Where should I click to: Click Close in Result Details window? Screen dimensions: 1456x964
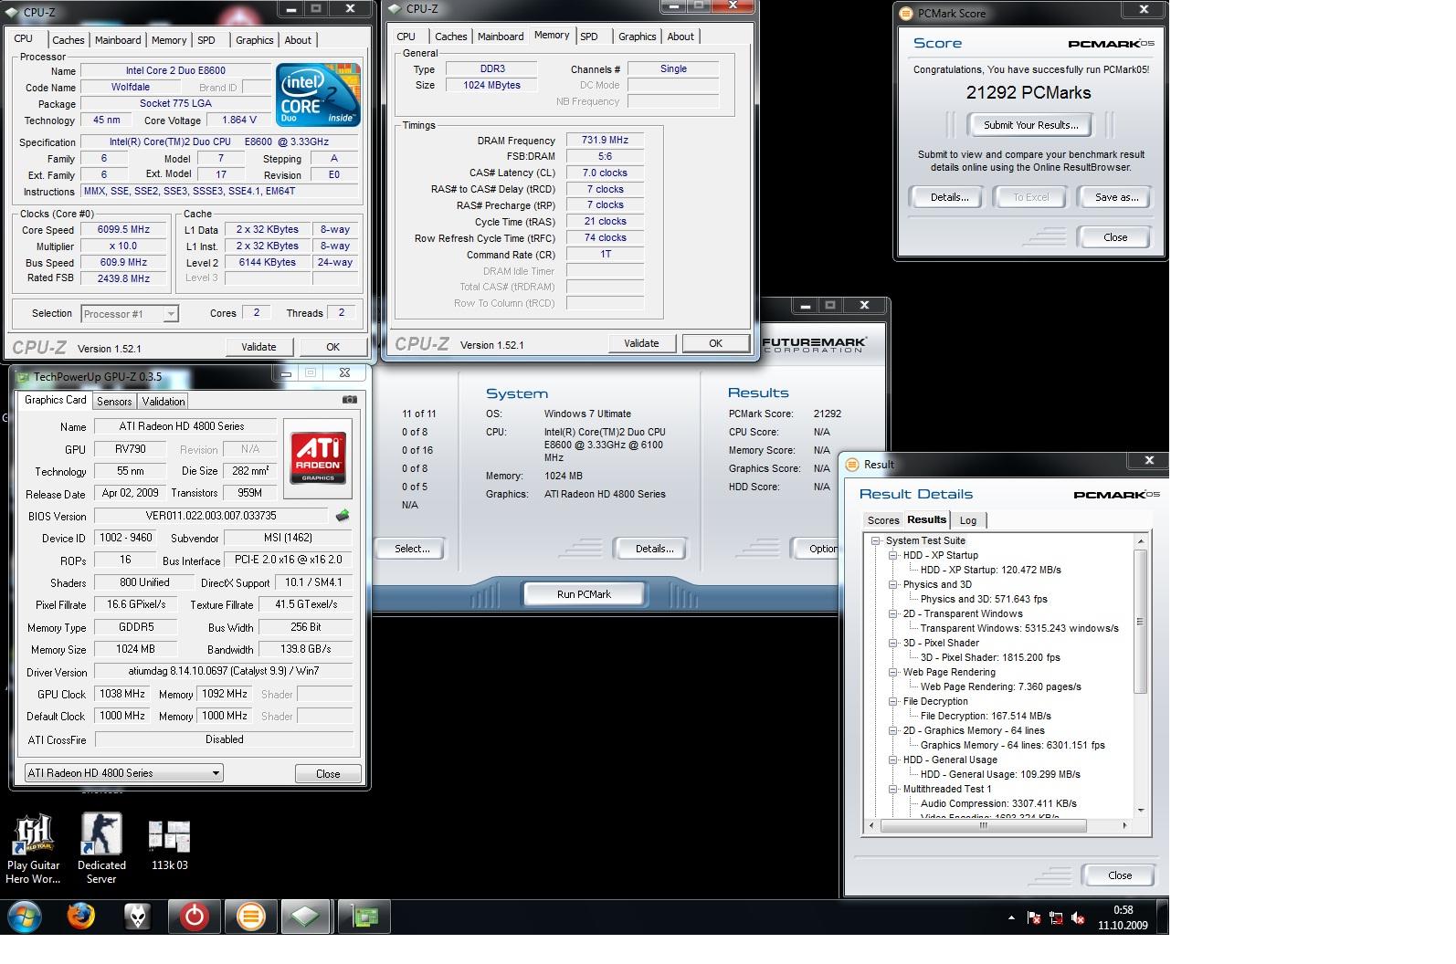[1120, 875]
